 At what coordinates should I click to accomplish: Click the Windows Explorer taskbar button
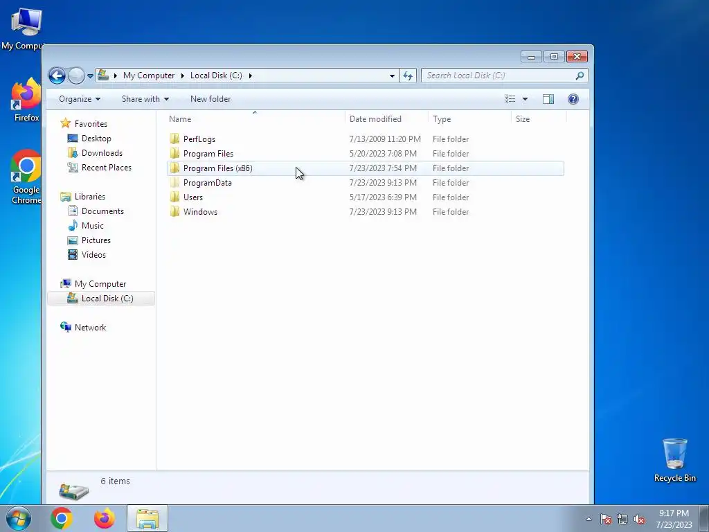pyautogui.click(x=147, y=518)
